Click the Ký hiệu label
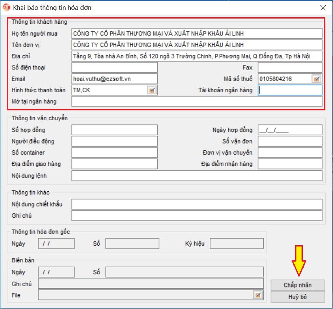The height and width of the screenshot is (309, 333). pyautogui.click(x=195, y=243)
